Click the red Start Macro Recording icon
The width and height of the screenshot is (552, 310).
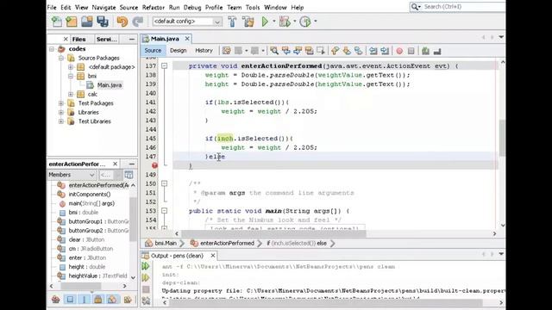pyautogui.click(x=399, y=51)
